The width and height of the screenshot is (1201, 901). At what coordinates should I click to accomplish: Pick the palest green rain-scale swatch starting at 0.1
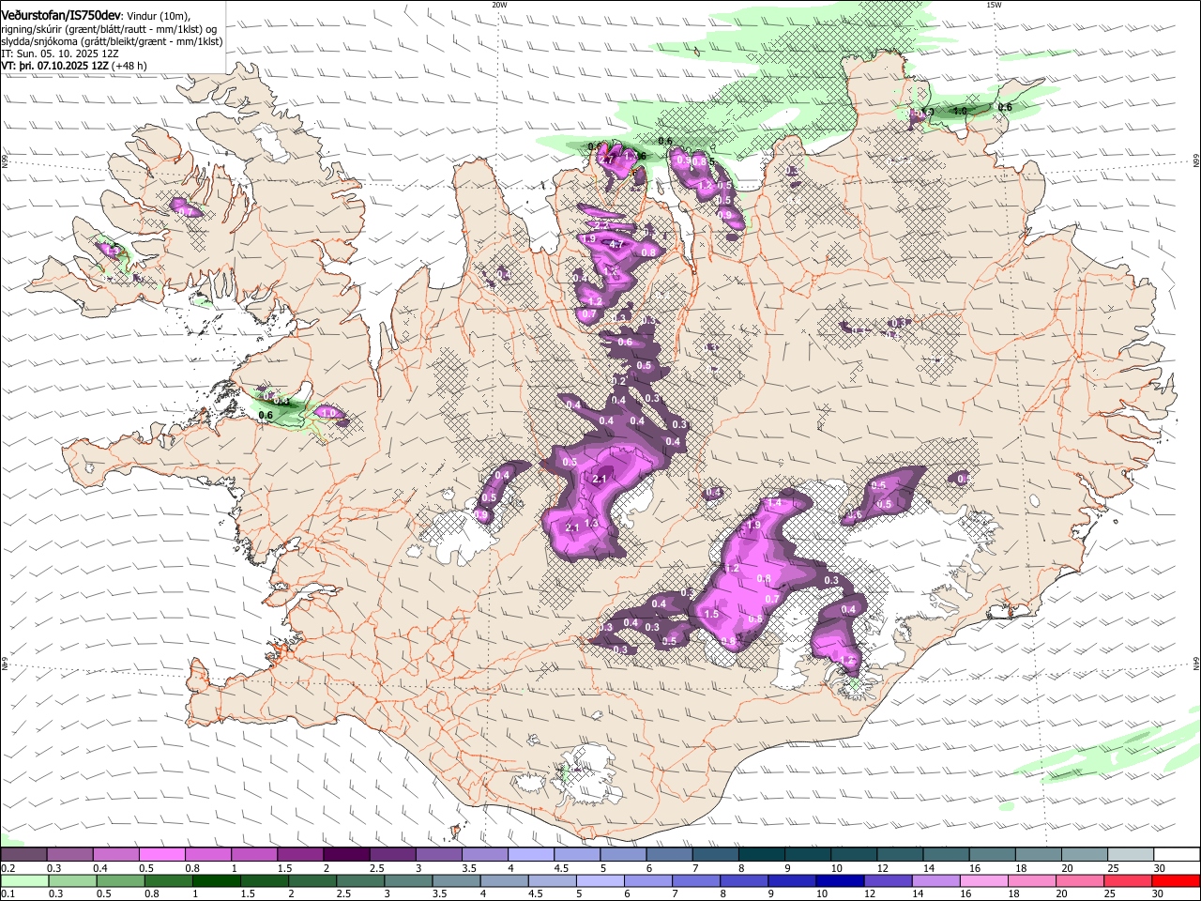click(x=24, y=881)
